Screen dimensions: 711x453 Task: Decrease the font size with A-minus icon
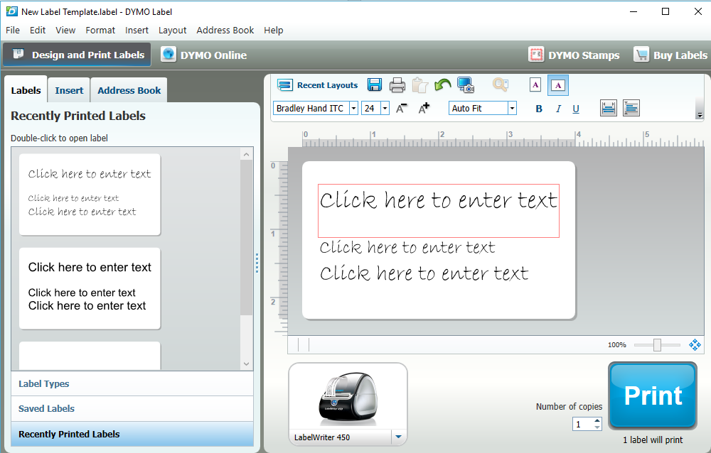[401, 108]
